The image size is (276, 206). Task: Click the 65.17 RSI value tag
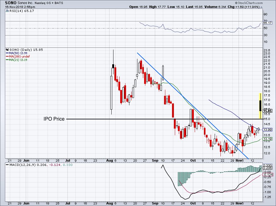[267, 23]
